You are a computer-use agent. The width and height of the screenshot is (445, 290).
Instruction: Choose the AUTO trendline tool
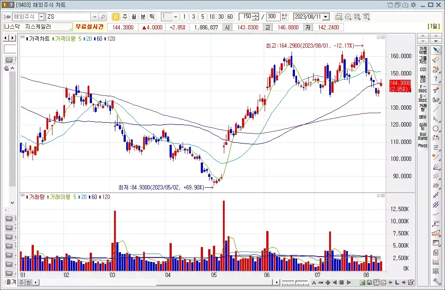tap(435, 234)
